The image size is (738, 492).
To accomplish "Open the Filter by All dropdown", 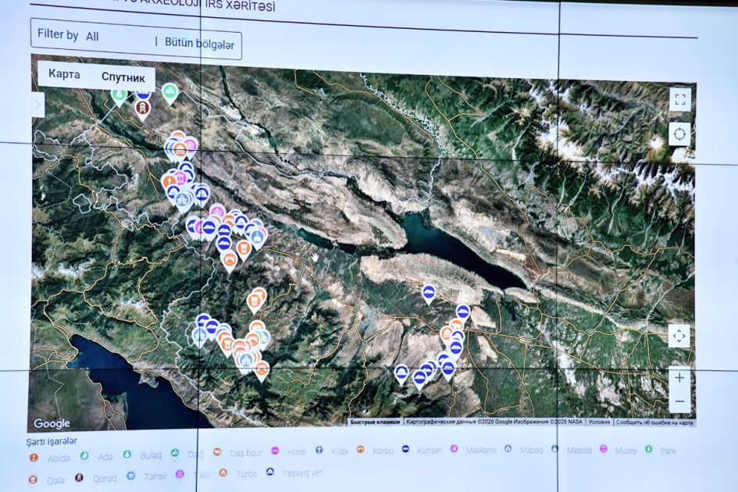I will coord(92,36).
